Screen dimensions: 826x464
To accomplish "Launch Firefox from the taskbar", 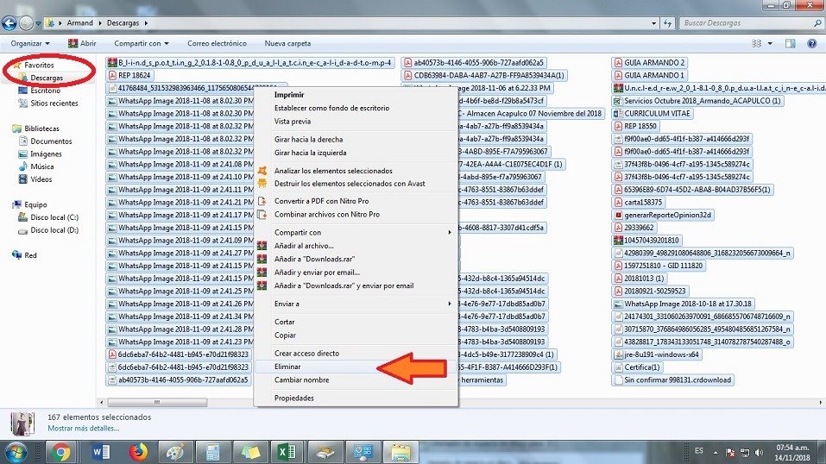I will (x=138, y=451).
